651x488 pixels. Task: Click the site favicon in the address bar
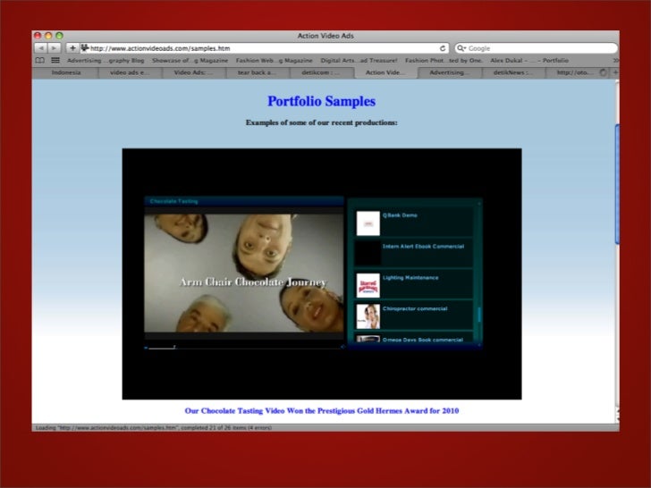pos(85,47)
